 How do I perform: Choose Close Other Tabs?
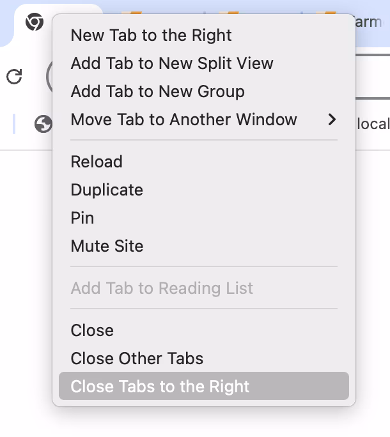(137, 358)
